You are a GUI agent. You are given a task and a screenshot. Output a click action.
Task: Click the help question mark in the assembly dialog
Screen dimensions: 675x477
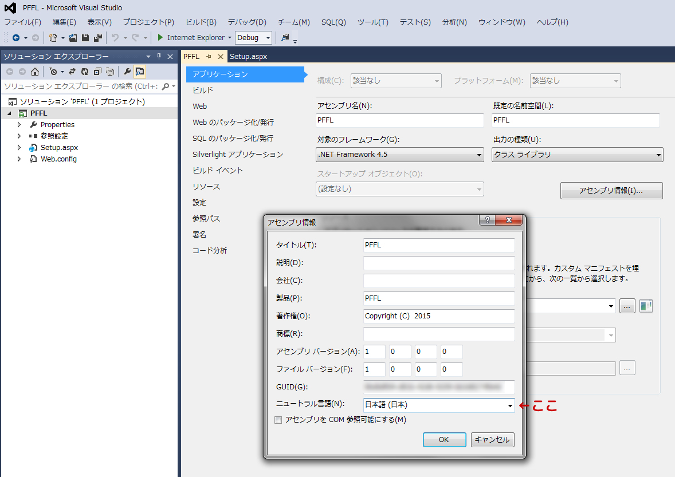pyautogui.click(x=487, y=220)
